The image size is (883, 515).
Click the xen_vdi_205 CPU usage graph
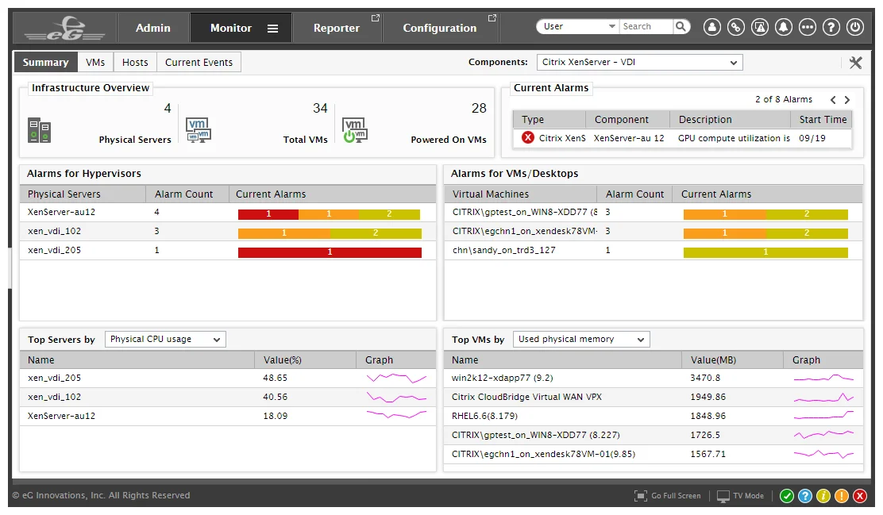click(x=396, y=379)
